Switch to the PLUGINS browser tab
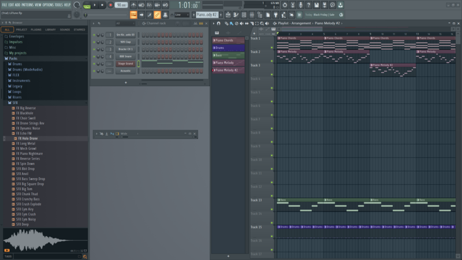 pos(36,29)
